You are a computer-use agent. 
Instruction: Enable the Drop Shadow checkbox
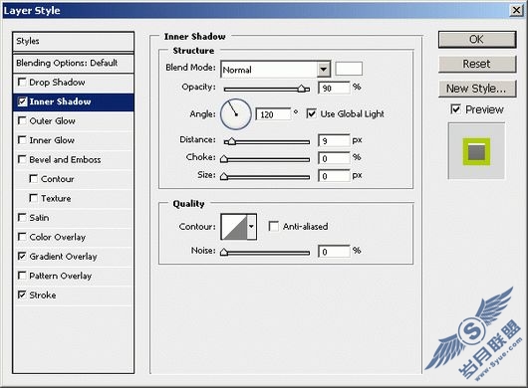pyautogui.click(x=22, y=82)
